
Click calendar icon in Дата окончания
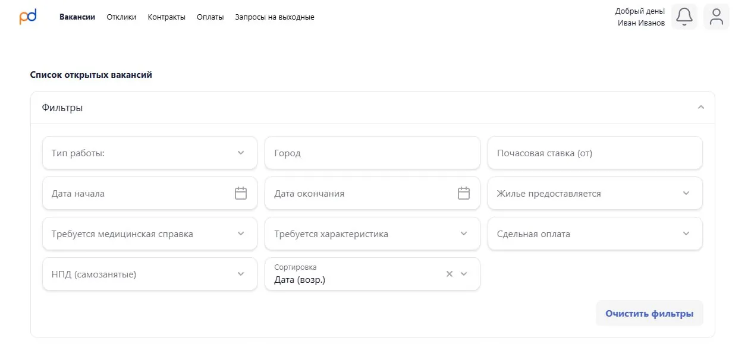pyautogui.click(x=464, y=193)
